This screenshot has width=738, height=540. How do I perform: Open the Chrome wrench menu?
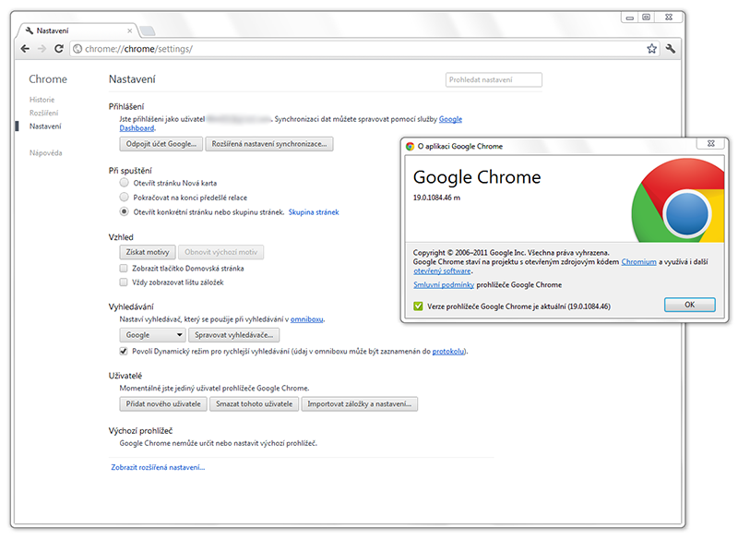[x=671, y=48]
